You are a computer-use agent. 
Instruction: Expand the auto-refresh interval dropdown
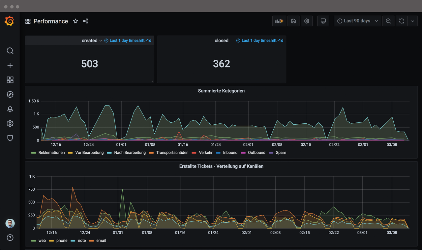pyautogui.click(x=412, y=21)
